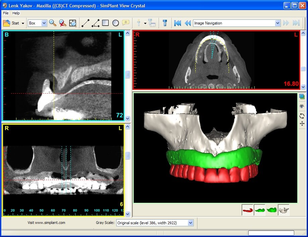Image resolution: width=308 pixels, height=237 pixels.
Task: Open the Box view mode dropdown
Action: [x=44, y=23]
